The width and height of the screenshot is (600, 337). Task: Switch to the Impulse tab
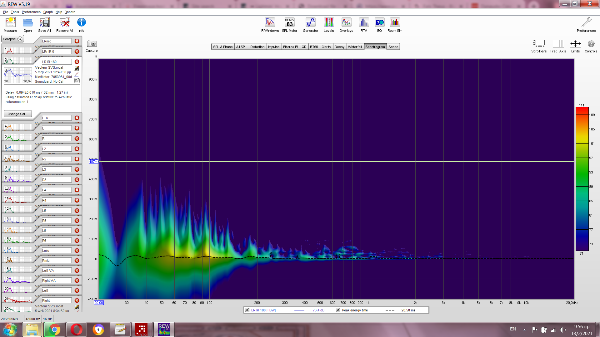pos(274,47)
